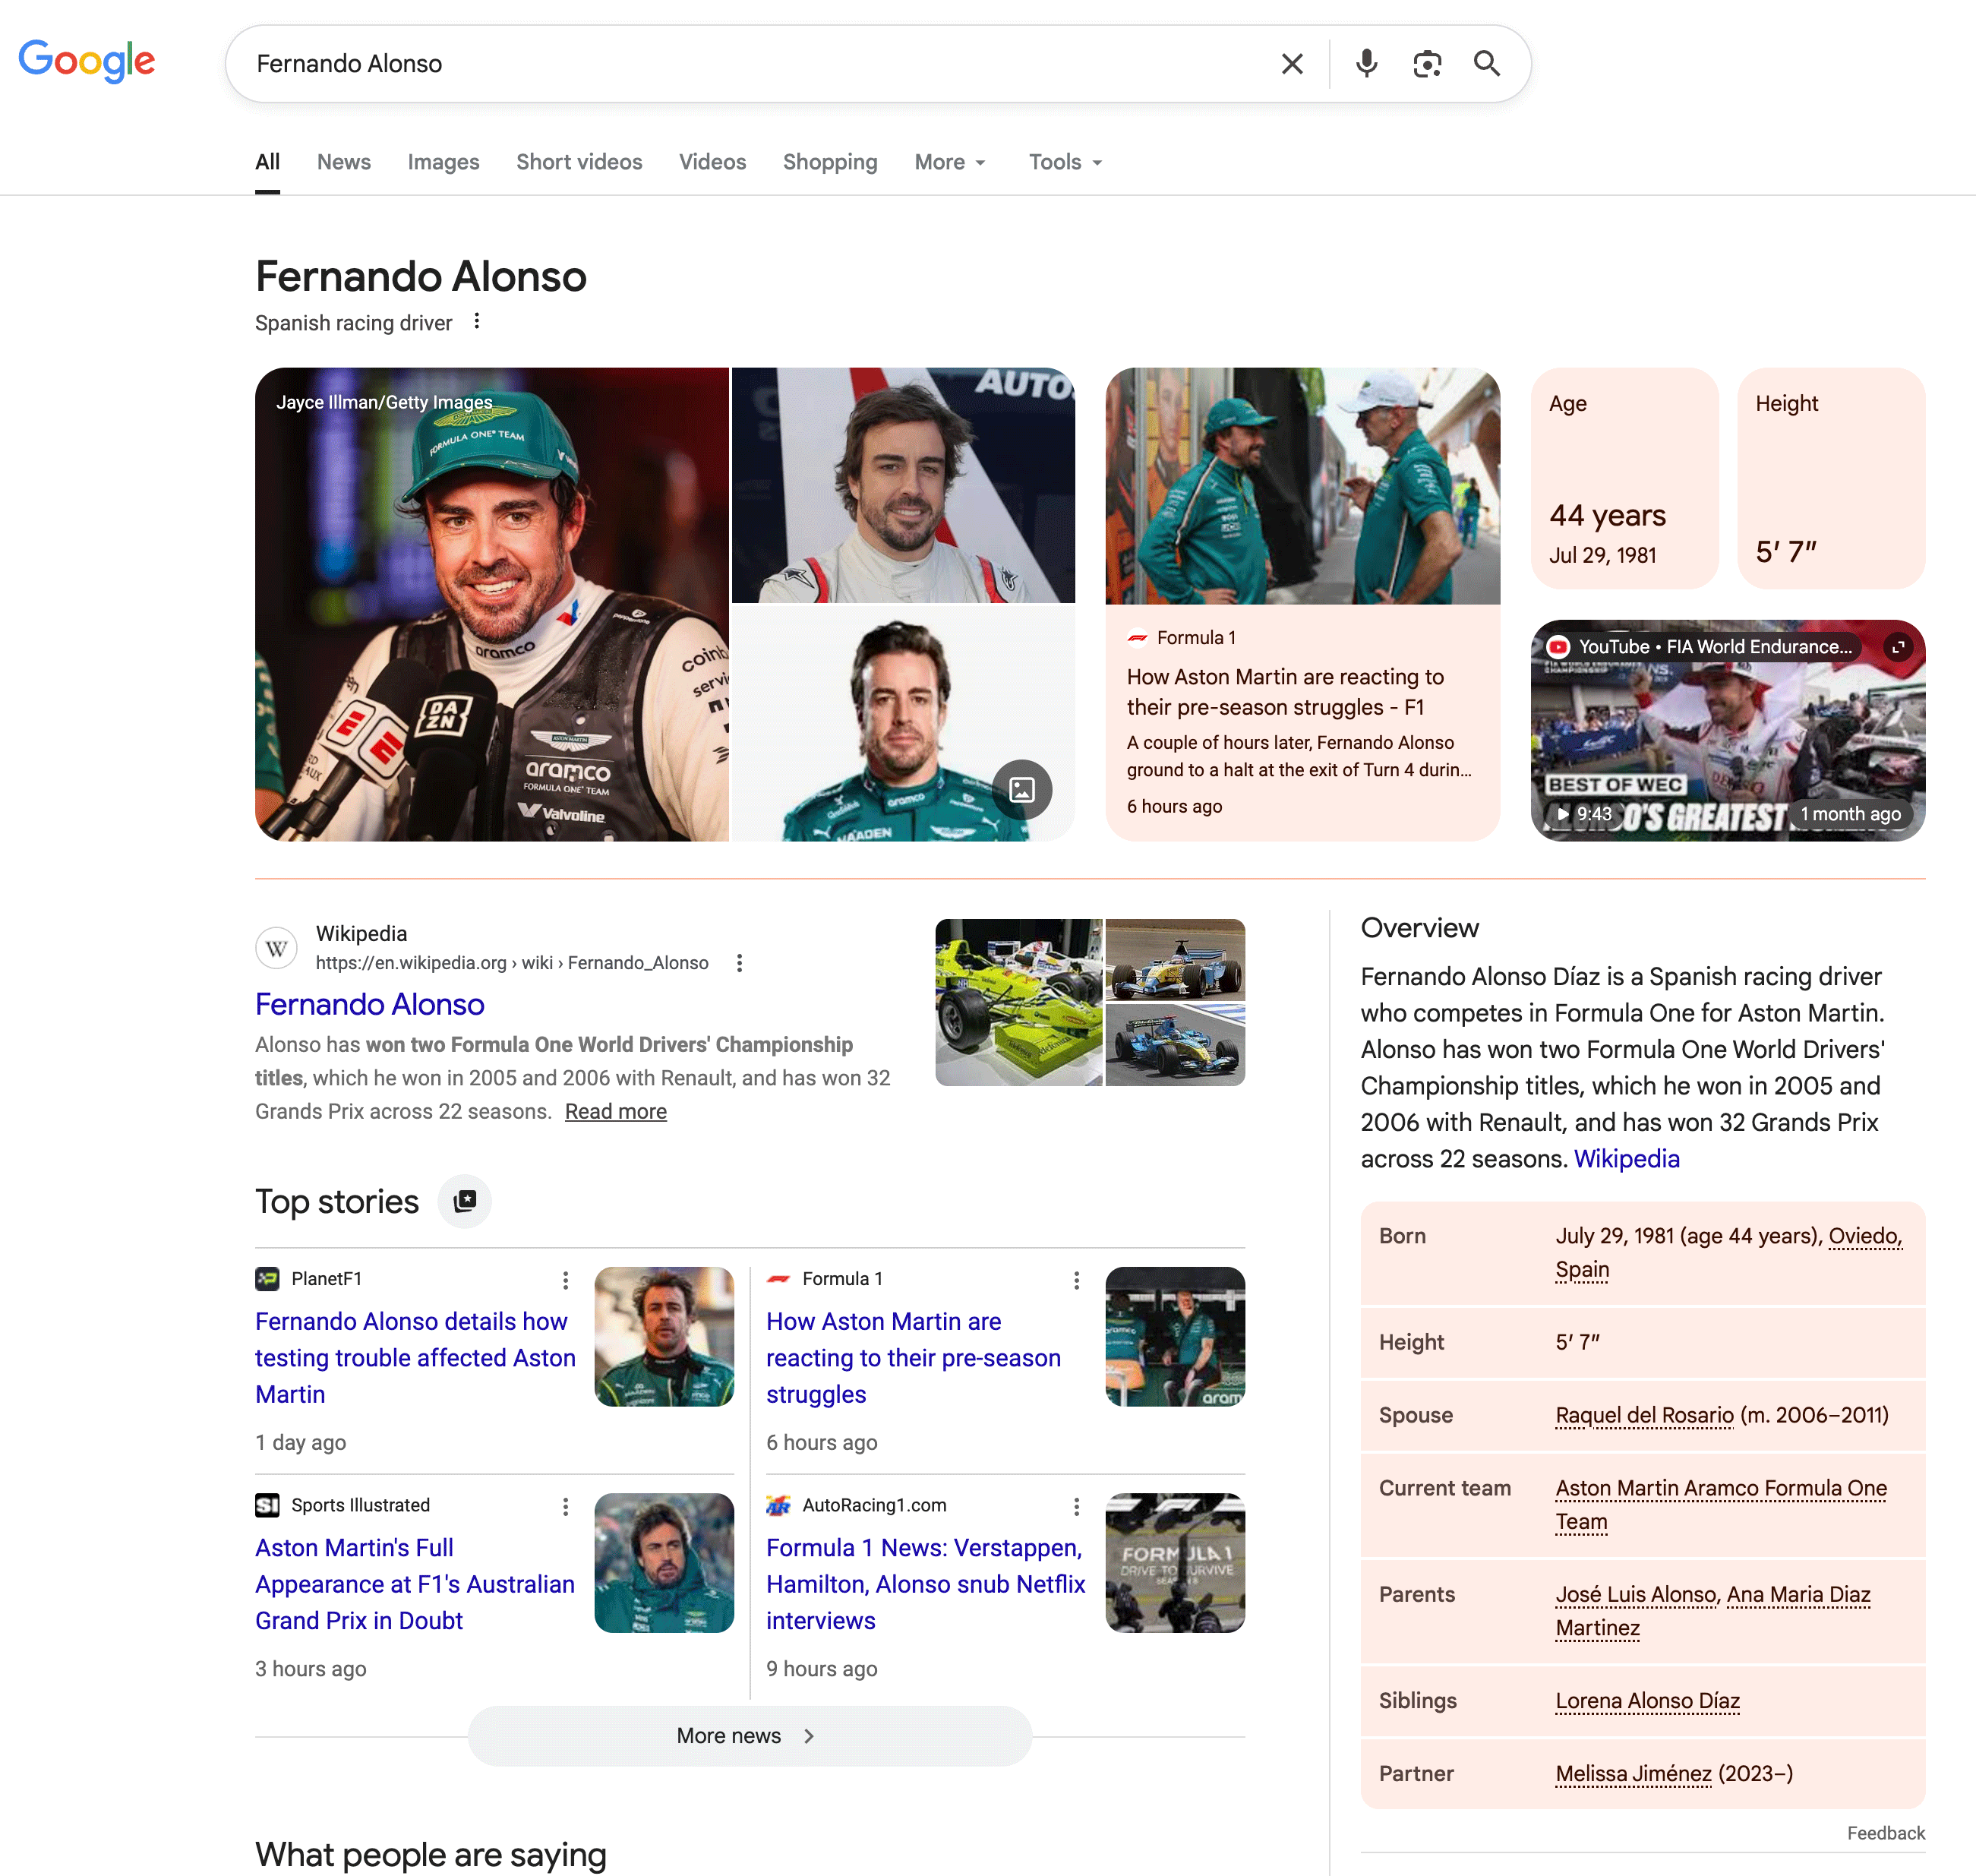Clear the search box with the X icon

coord(1292,64)
